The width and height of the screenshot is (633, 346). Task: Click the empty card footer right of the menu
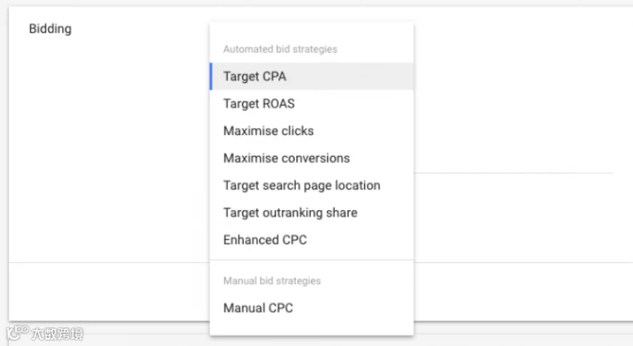520,292
